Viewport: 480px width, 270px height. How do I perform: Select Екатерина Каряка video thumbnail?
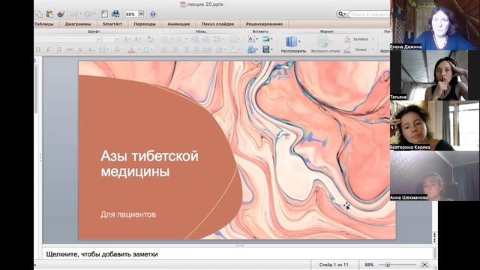(435, 125)
